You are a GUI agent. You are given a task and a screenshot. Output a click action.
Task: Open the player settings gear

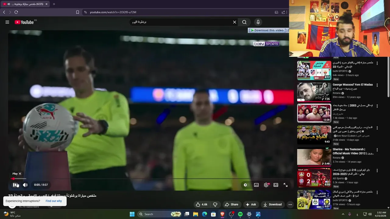[x=266, y=185]
